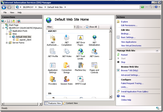
Task: Open the File menu
Action: [5, 13]
